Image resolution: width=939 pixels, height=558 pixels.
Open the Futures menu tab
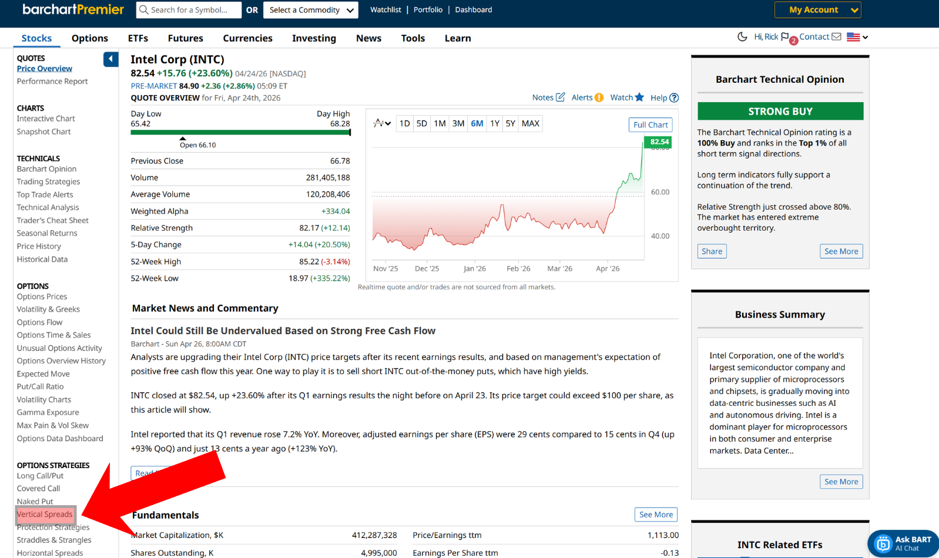pyautogui.click(x=185, y=38)
